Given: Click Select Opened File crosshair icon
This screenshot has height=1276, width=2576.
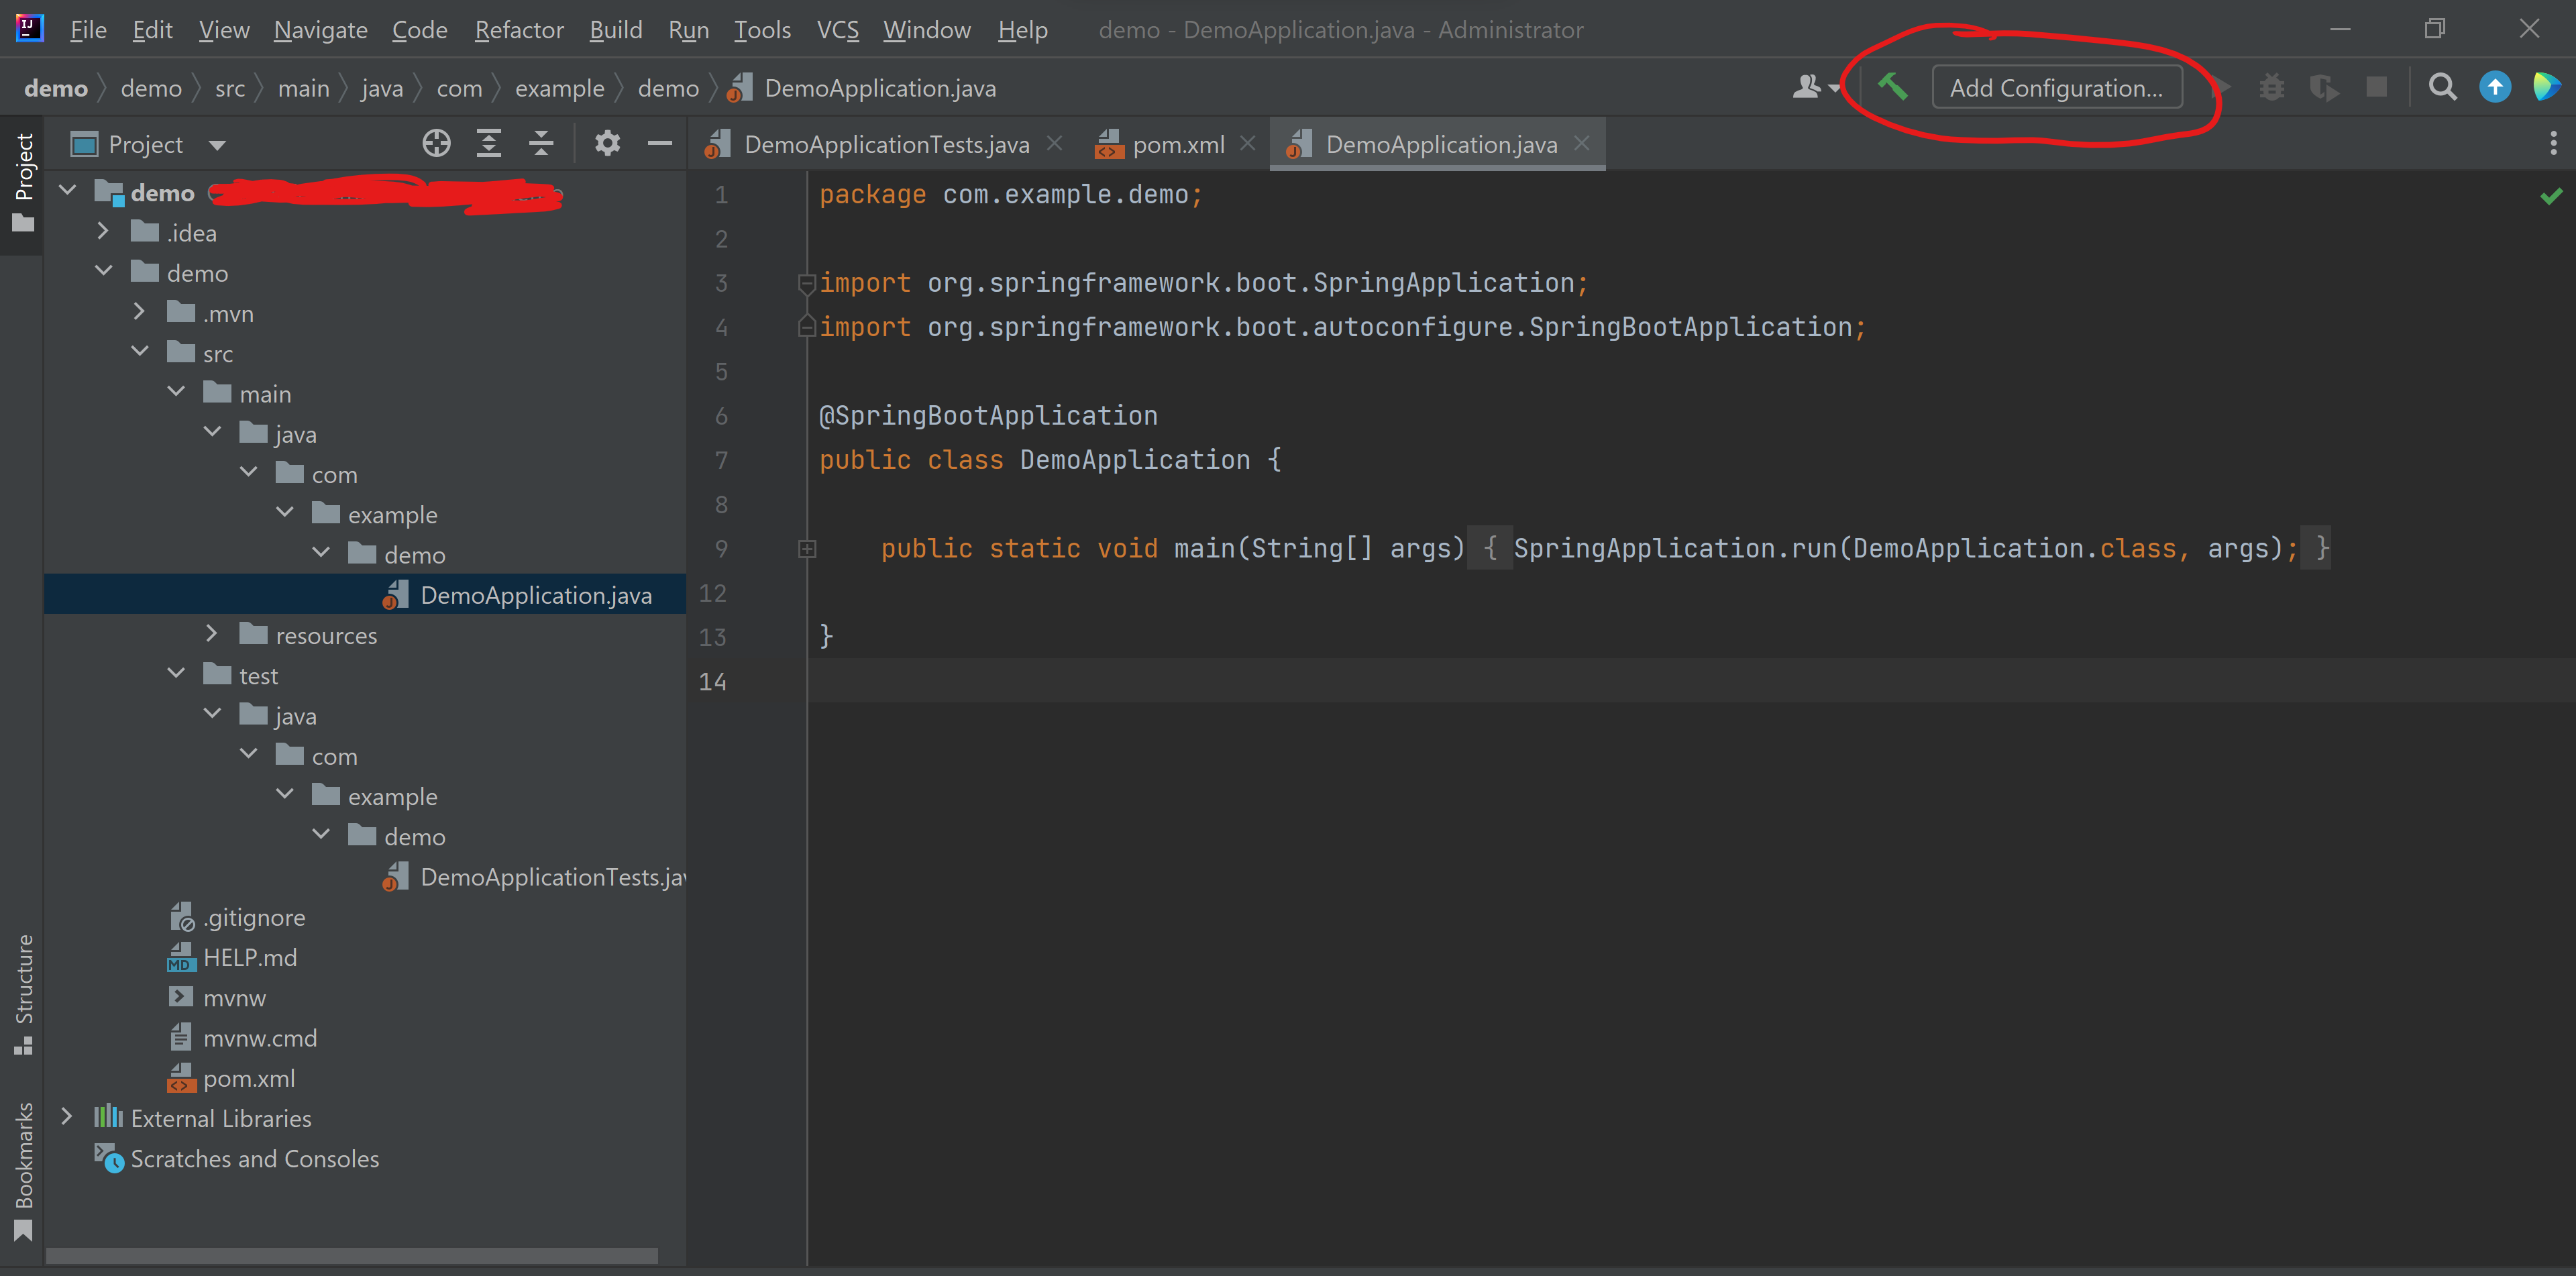Looking at the screenshot, I should [x=436, y=144].
